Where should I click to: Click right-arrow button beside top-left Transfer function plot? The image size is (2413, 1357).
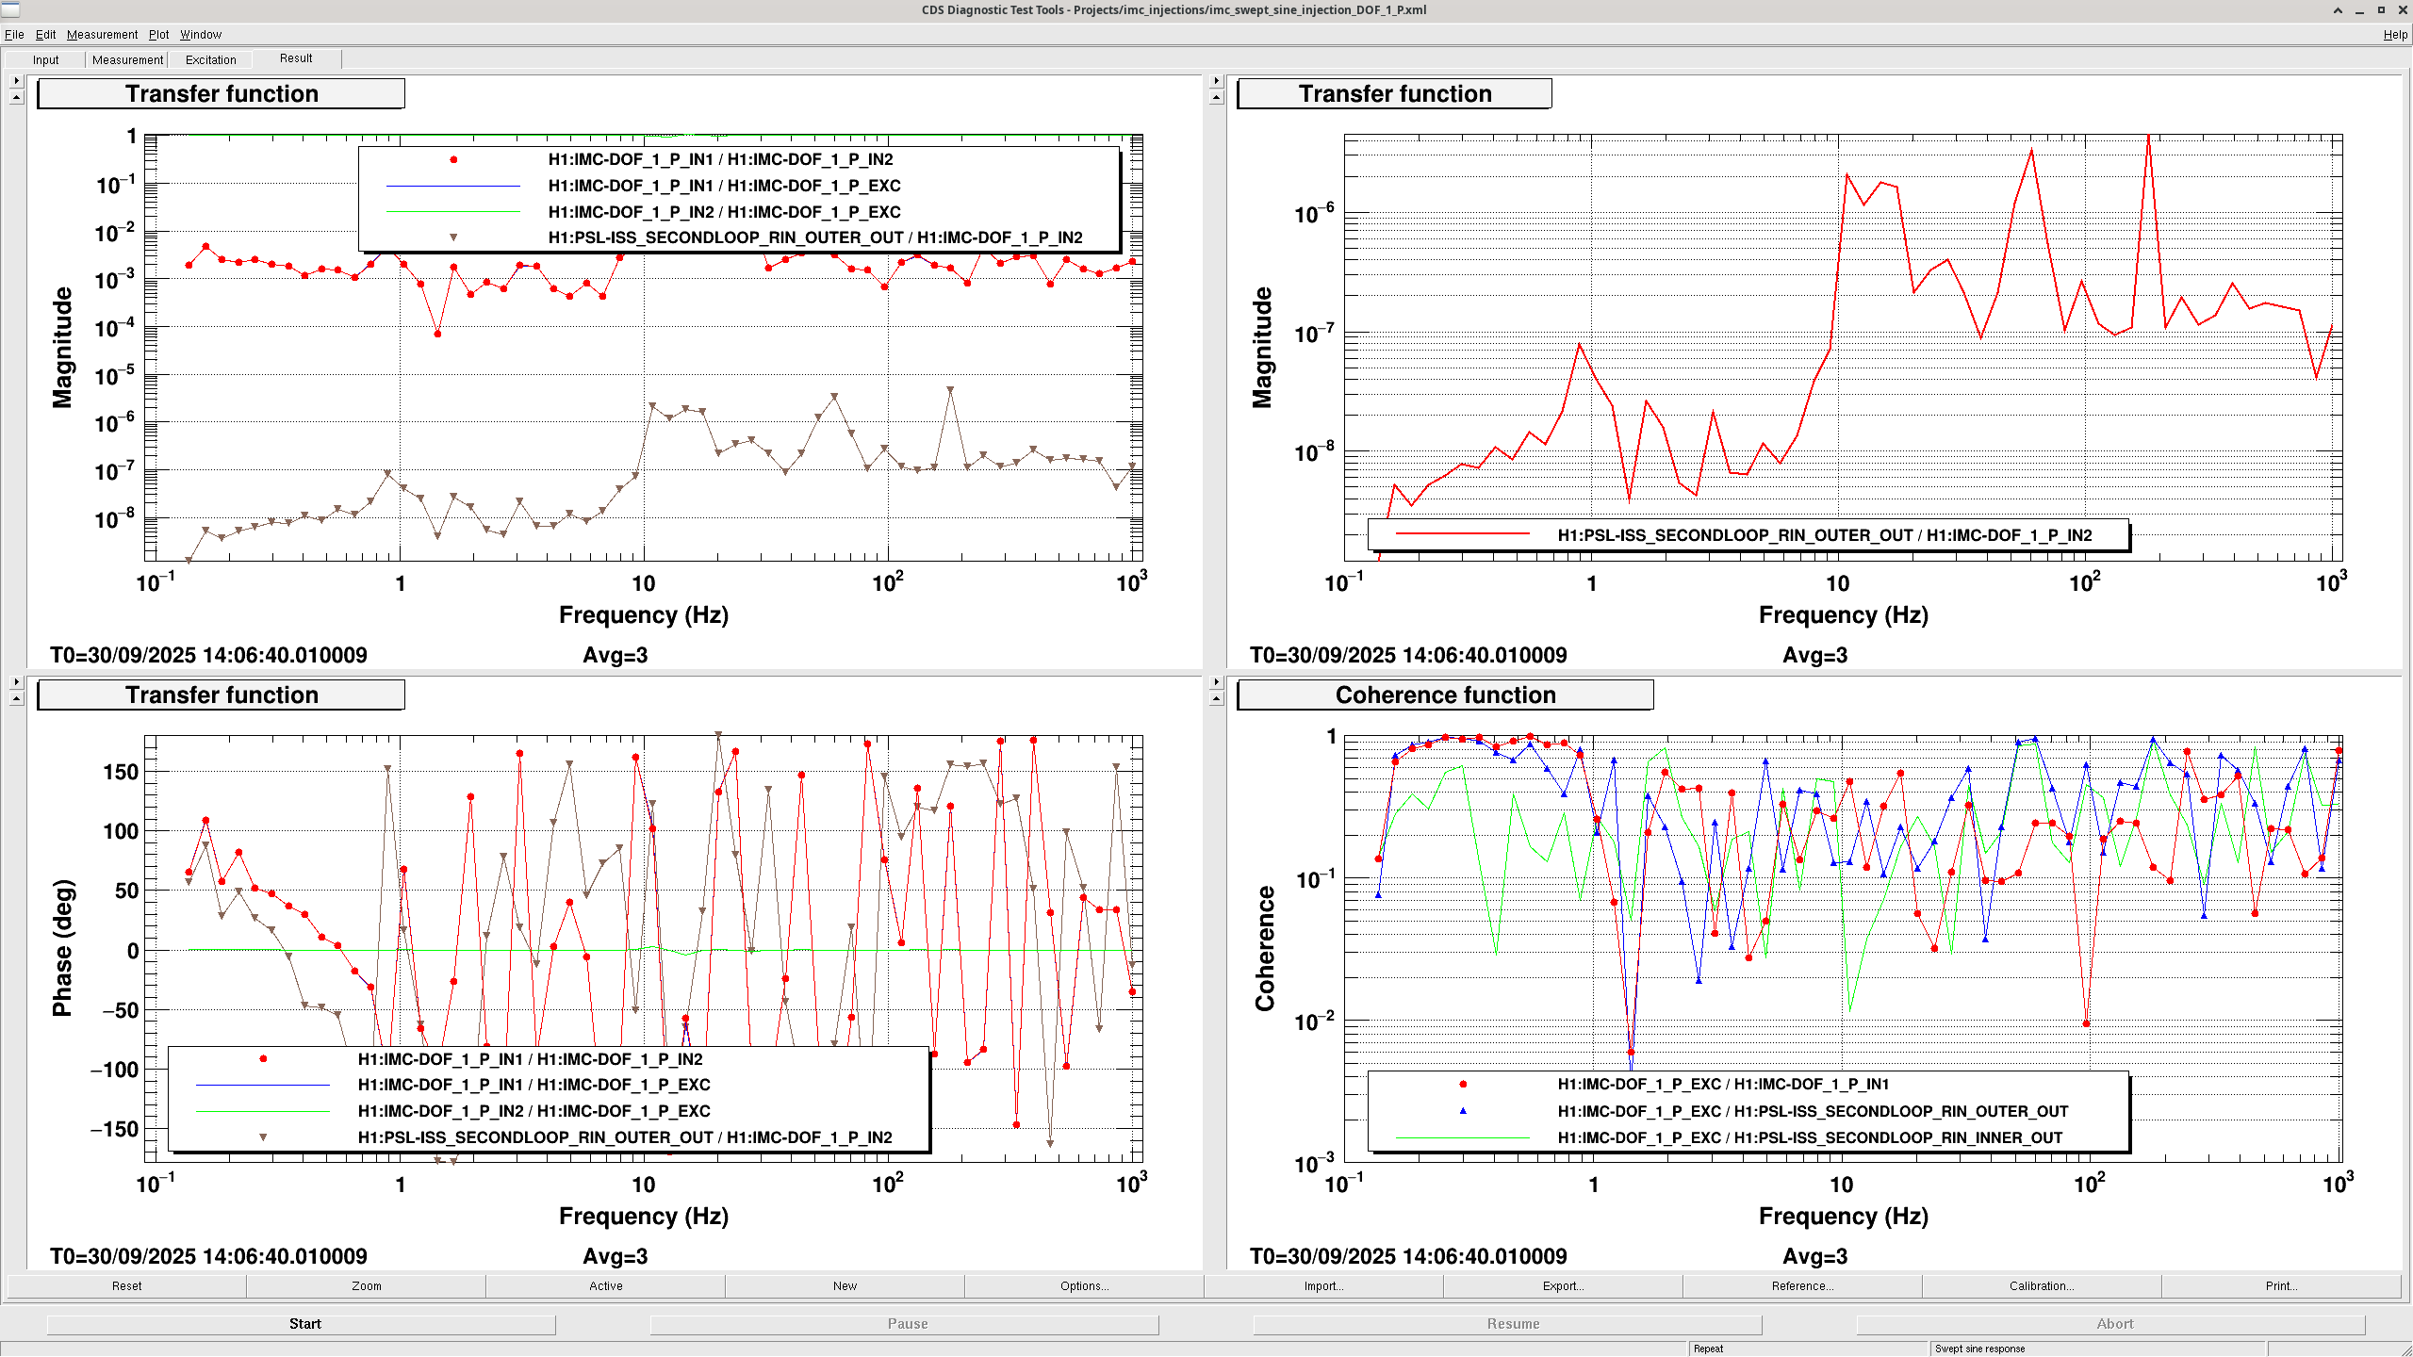pyautogui.click(x=16, y=81)
